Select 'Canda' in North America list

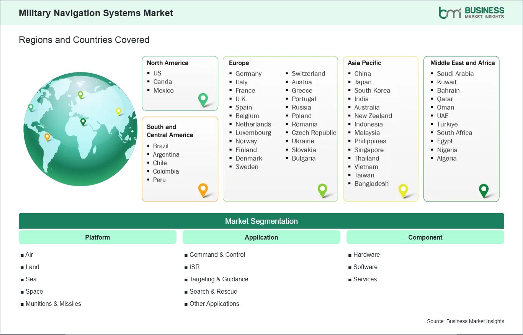[x=163, y=82]
